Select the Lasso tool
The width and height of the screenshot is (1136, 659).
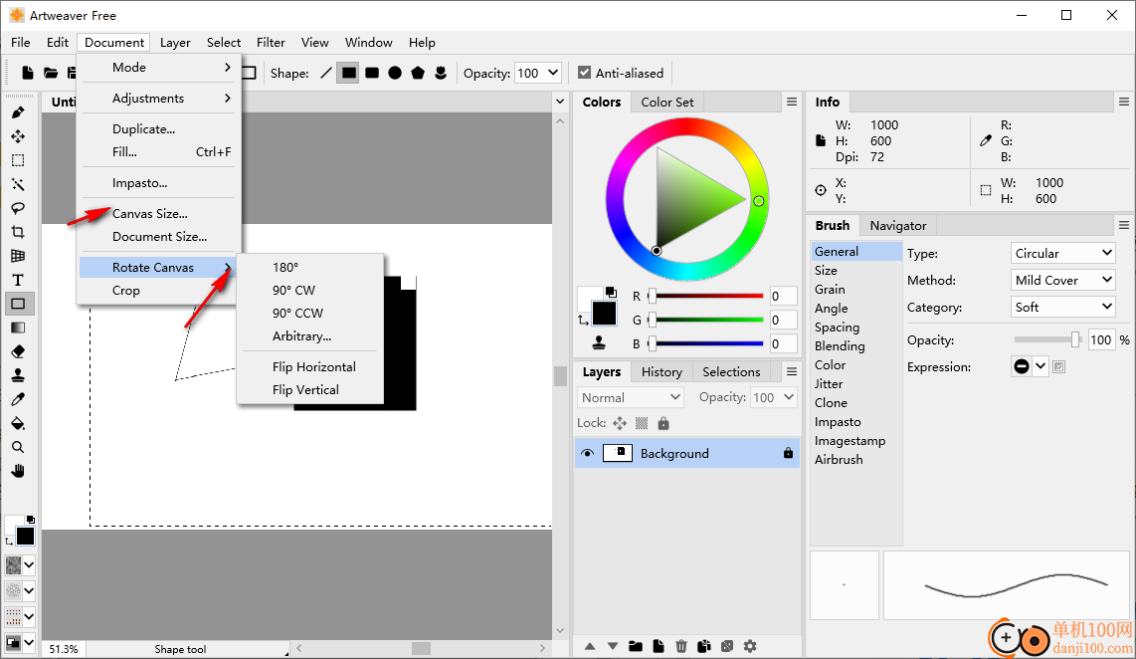(18, 208)
